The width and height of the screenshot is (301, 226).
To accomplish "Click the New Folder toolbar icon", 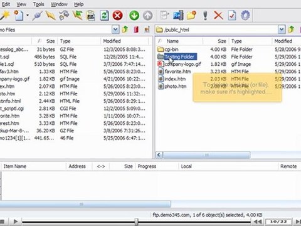I will 191,16.
